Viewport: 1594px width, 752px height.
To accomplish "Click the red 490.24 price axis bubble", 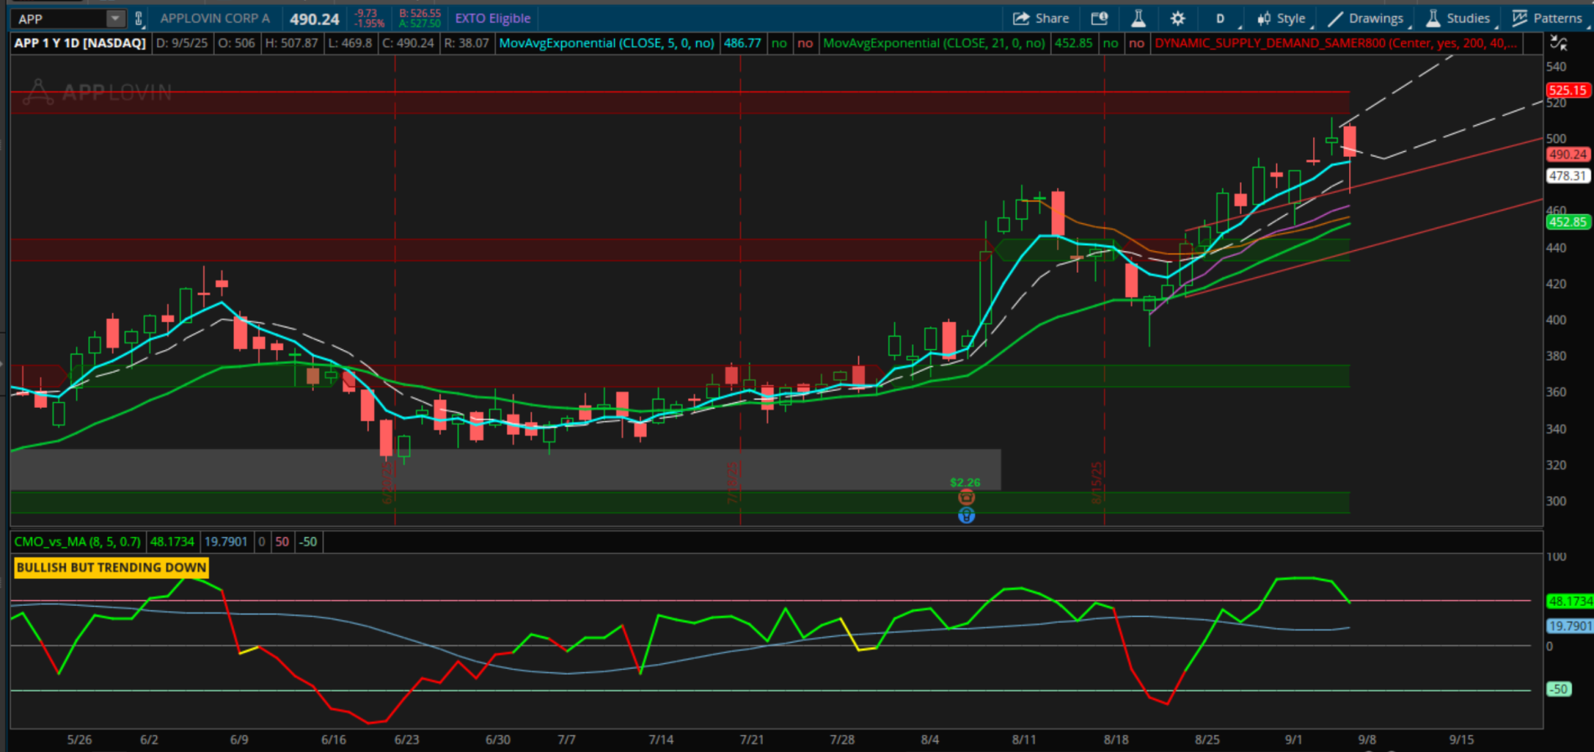I will 1567,154.
